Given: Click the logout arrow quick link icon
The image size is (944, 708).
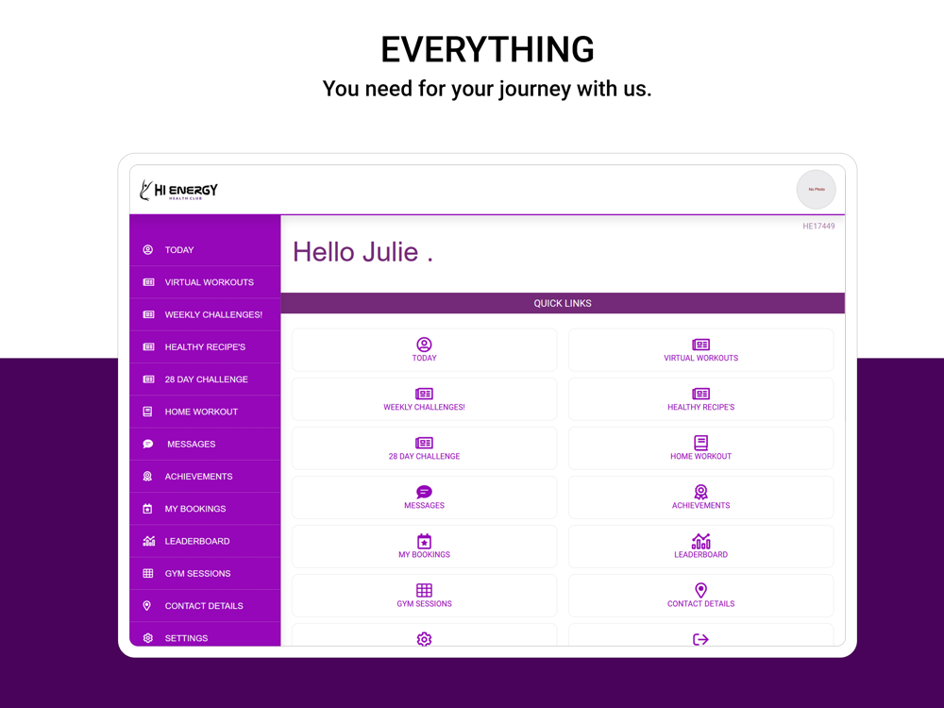Looking at the screenshot, I should point(700,639).
